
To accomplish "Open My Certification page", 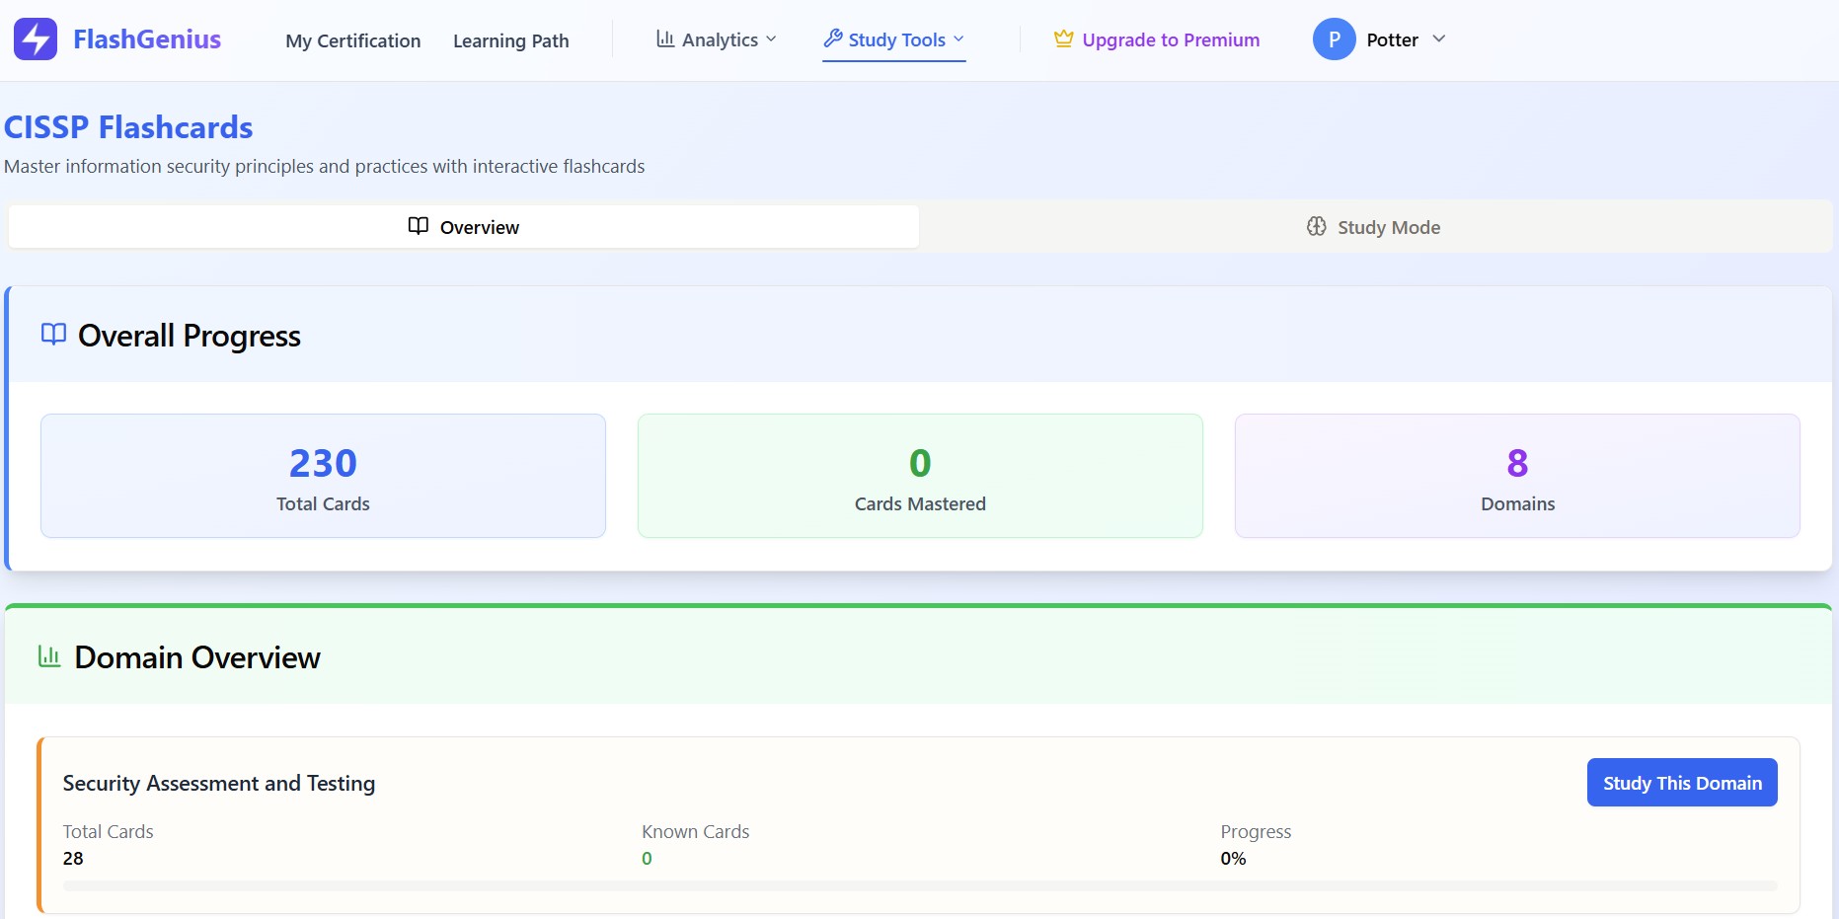I will (x=352, y=40).
